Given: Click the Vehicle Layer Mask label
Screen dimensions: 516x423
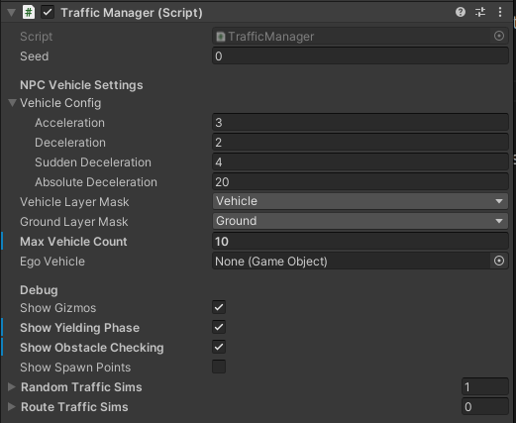Looking at the screenshot, I should point(74,202).
